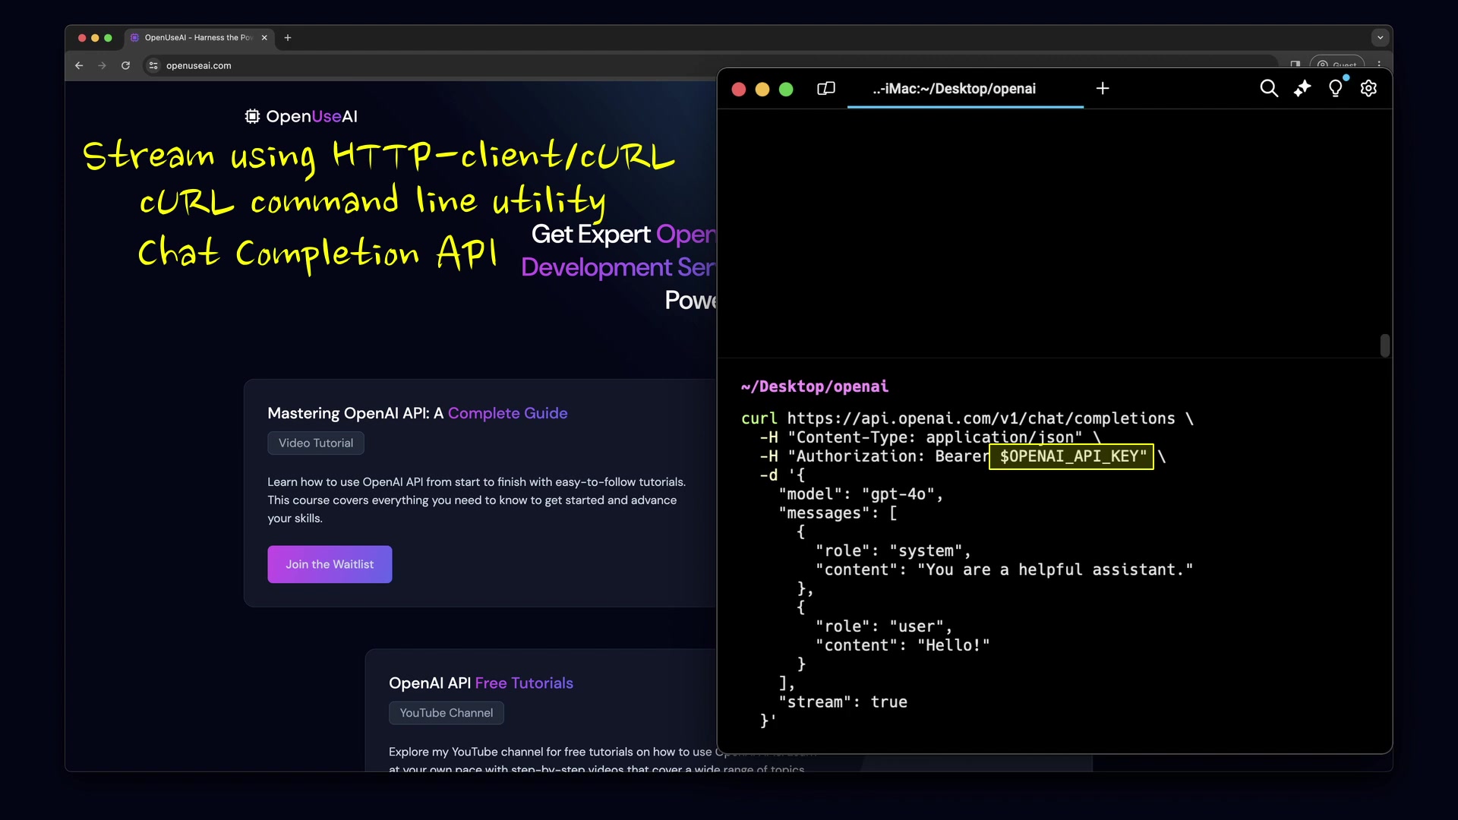The image size is (1458, 820).
Task: Click the terminal search magnifier icon
Action: 1269,89
